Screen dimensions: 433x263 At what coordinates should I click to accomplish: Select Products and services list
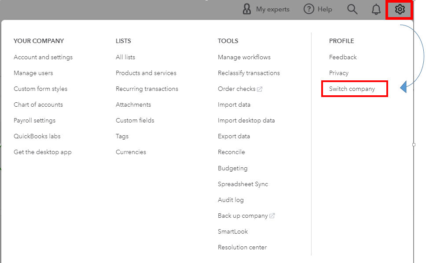[146, 73]
